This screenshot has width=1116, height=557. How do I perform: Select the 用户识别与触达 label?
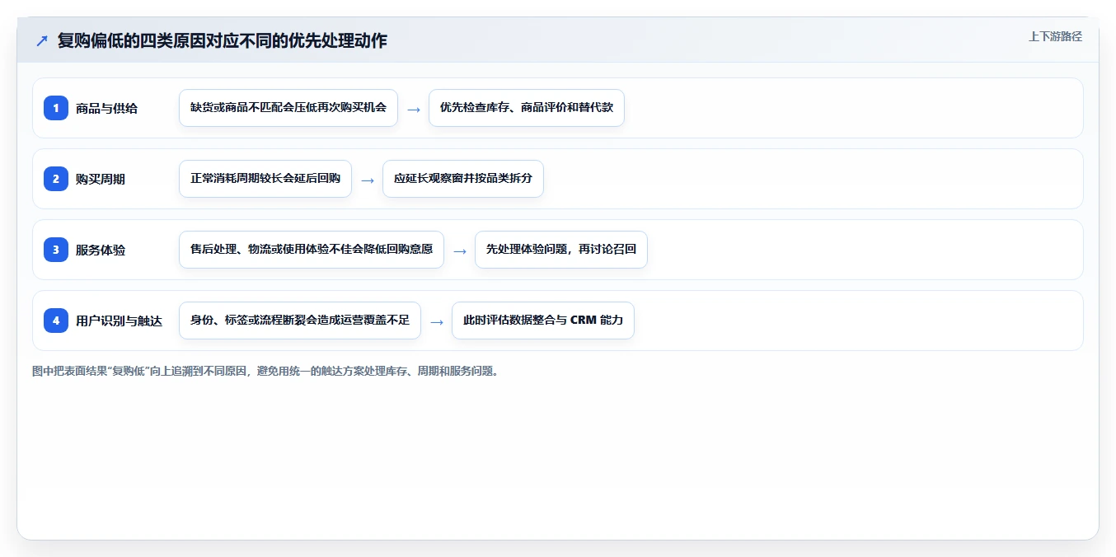pos(119,321)
